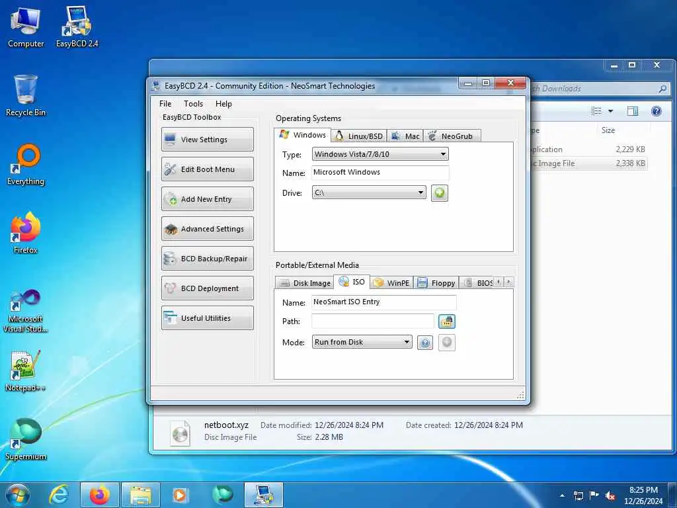Select the 2,338 KB Disc Image File row
The height and width of the screenshot is (508, 677).
[589, 163]
